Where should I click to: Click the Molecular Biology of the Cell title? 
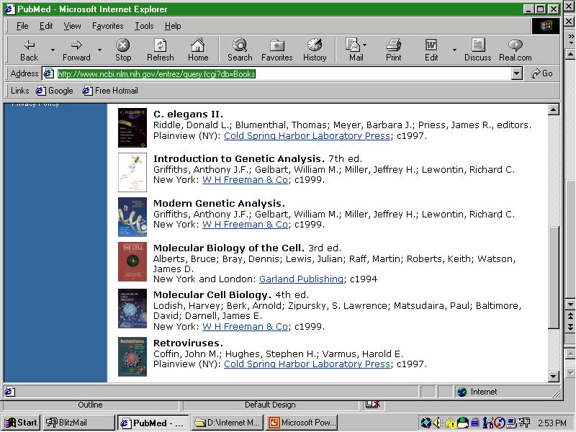(228, 248)
